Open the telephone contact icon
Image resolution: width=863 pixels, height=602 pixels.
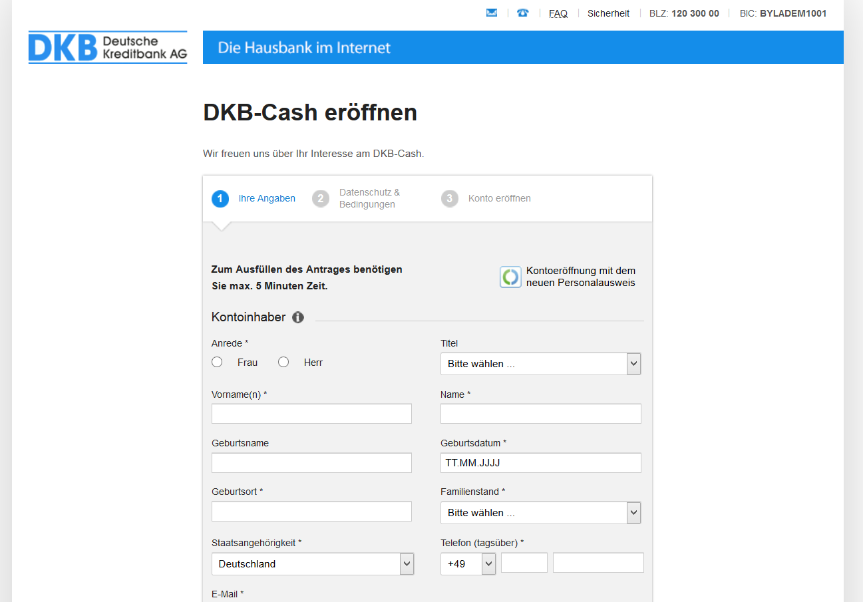[x=523, y=13]
